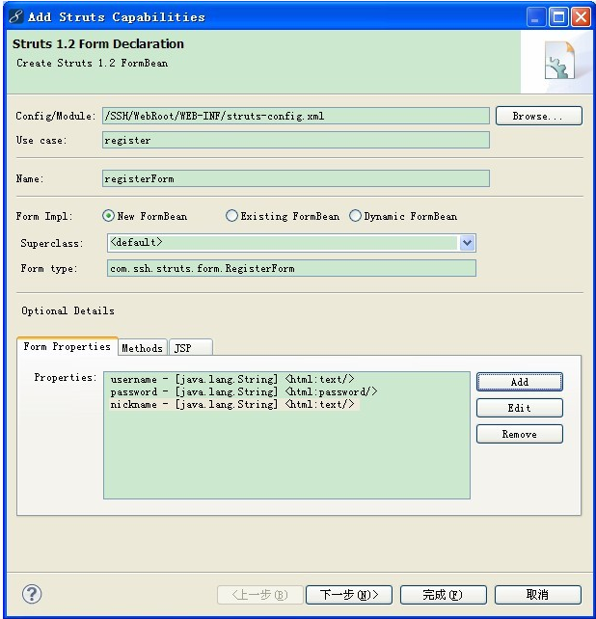Minimize the Add Struts Capabilities window
Image resolution: width=596 pixels, height=619 pixels.
pyautogui.click(x=536, y=17)
